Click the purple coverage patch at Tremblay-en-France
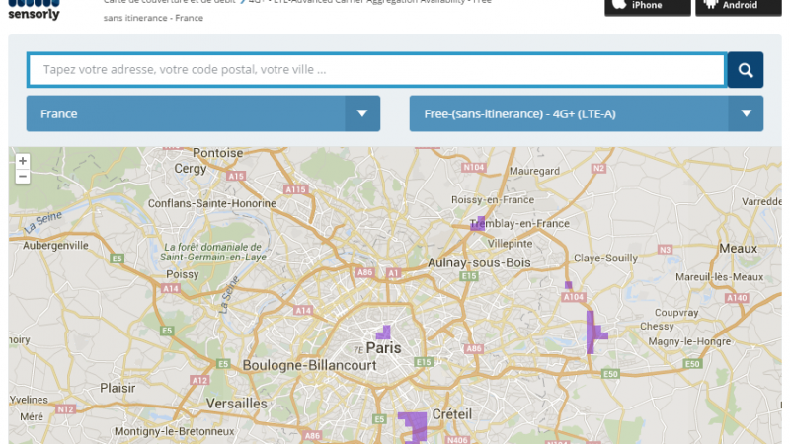Screen dimensions: 790x444 [478, 224]
